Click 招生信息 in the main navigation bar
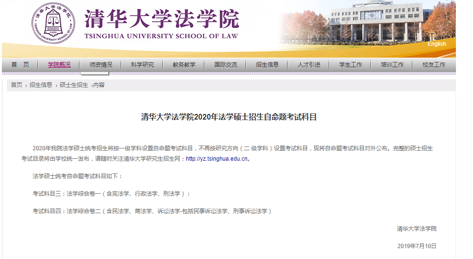 (267, 65)
